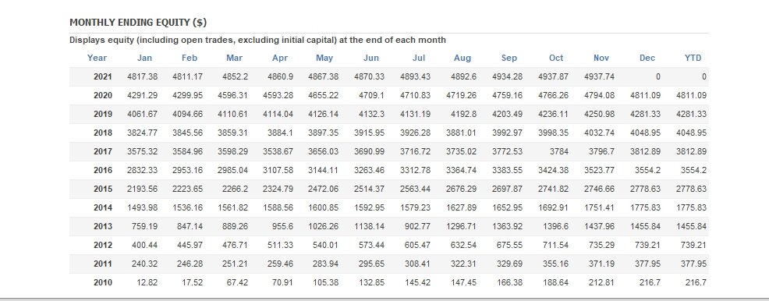Select the 2016 row label
Viewport: 769px width, 301px height.
(x=102, y=170)
